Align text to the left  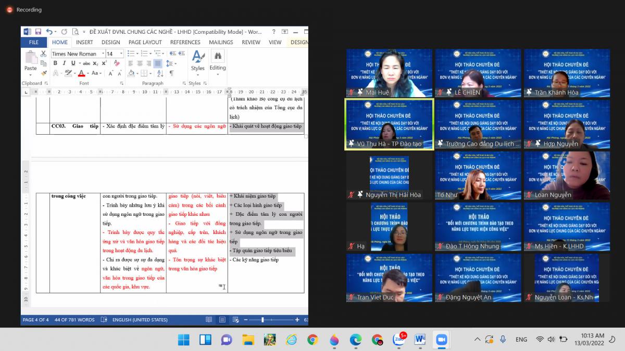point(130,63)
